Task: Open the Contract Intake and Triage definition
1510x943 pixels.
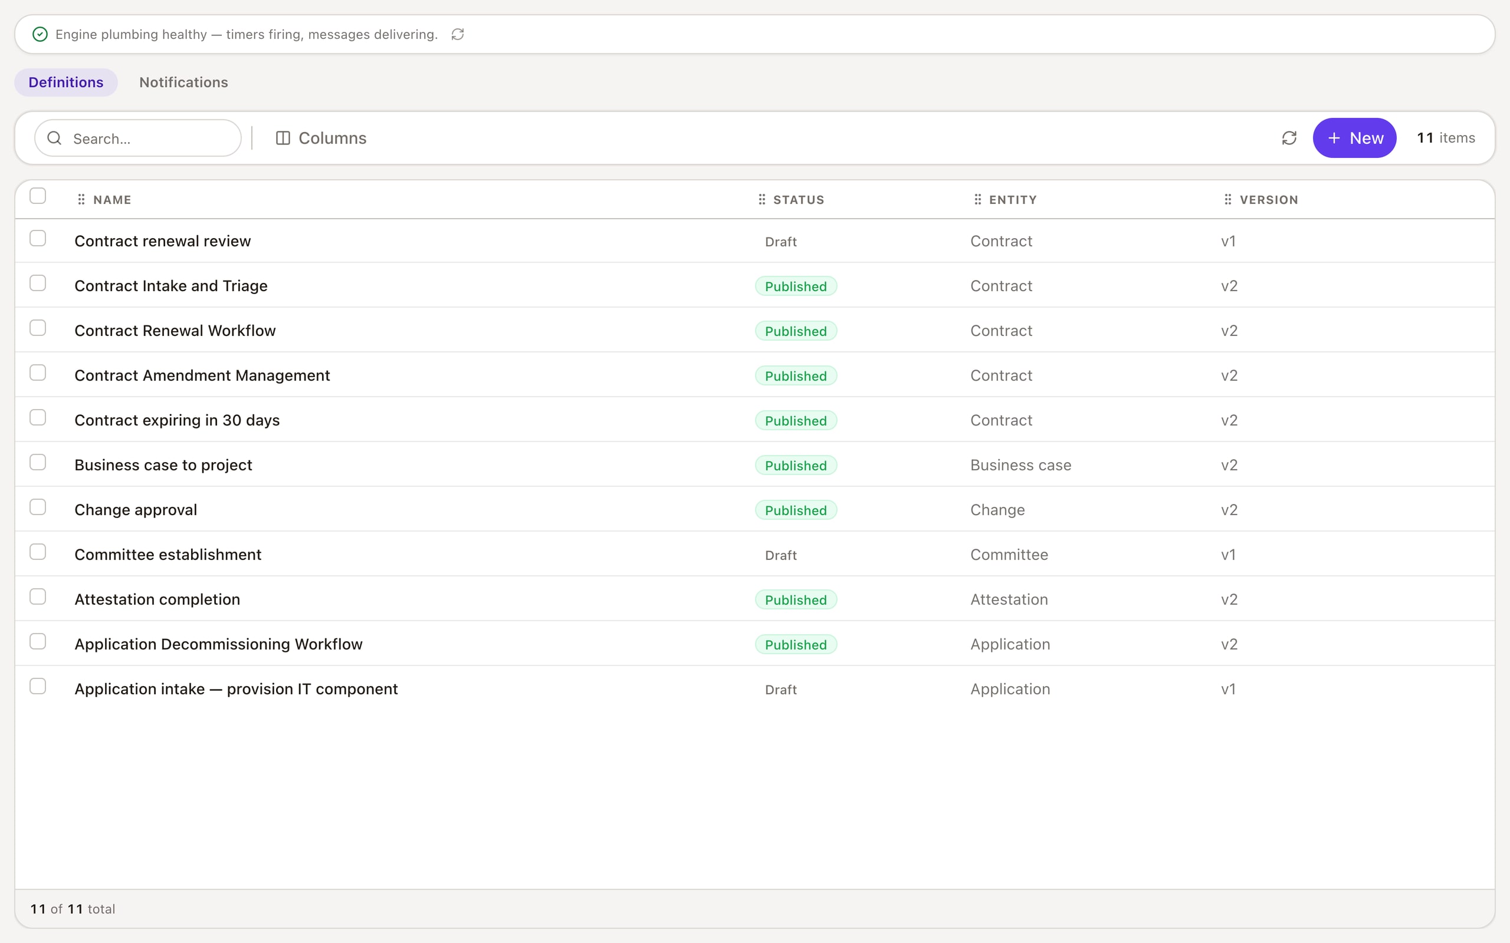Action: (171, 286)
